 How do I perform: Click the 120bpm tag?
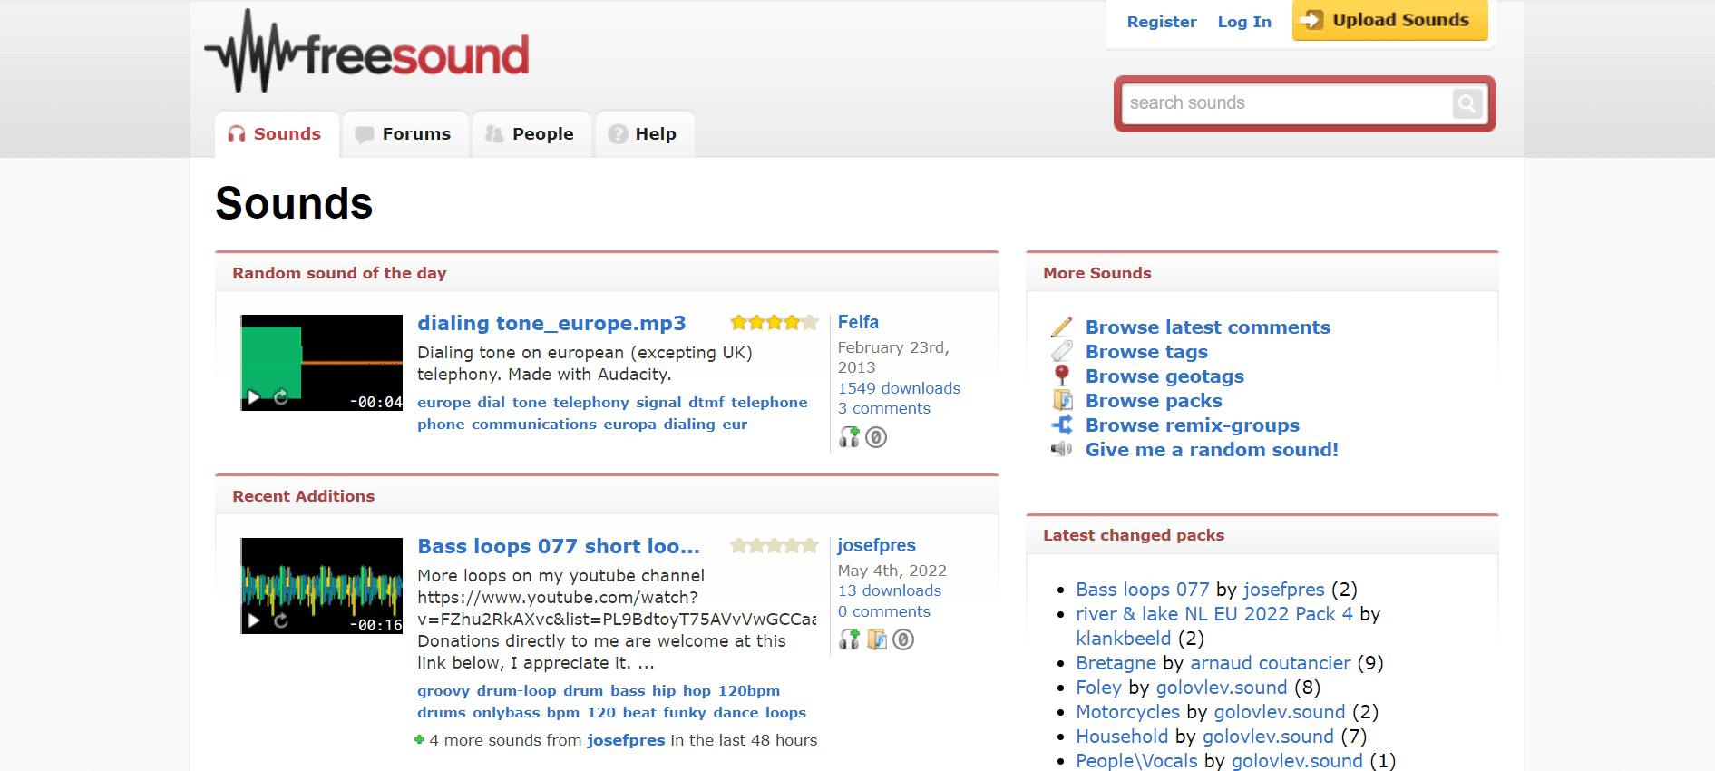pyautogui.click(x=748, y=691)
